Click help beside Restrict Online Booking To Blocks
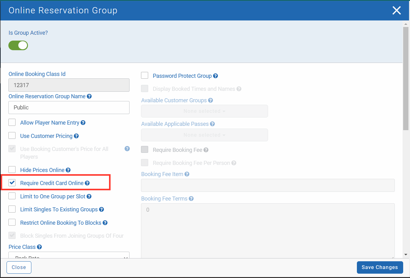The height and width of the screenshot is (278, 410). 105,223
